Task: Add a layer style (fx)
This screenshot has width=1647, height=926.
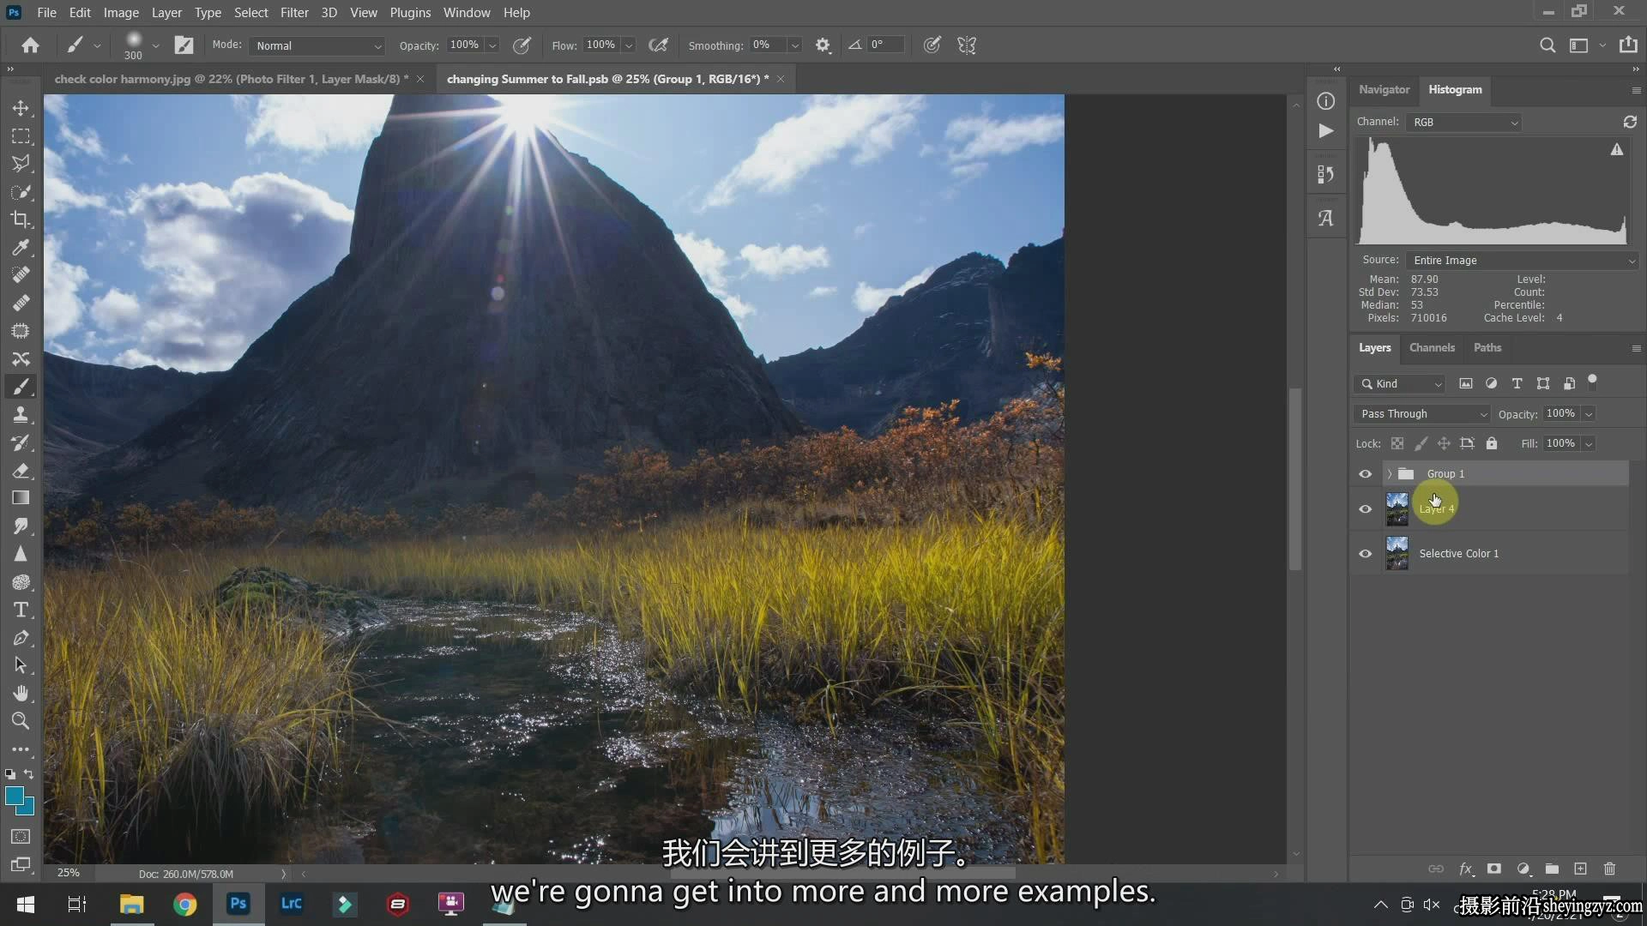Action: (x=1466, y=869)
